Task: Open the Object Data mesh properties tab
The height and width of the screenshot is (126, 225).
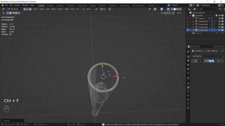Action: coord(188,104)
